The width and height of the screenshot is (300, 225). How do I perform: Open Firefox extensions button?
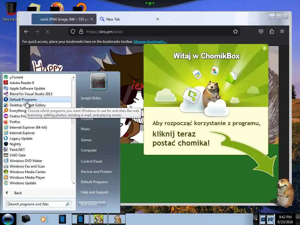click(272, 31)
